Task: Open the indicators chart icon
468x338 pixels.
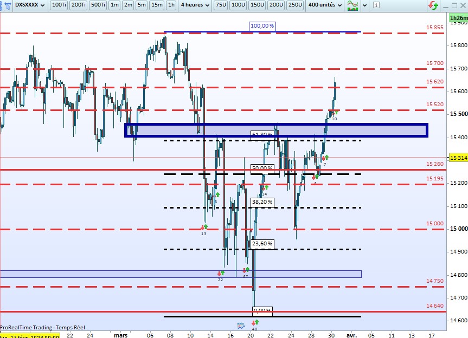Action: tap(353, 5)
